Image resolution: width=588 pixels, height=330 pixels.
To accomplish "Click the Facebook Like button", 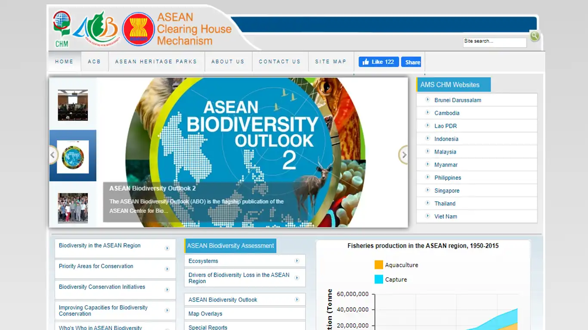I will point(379,62).
